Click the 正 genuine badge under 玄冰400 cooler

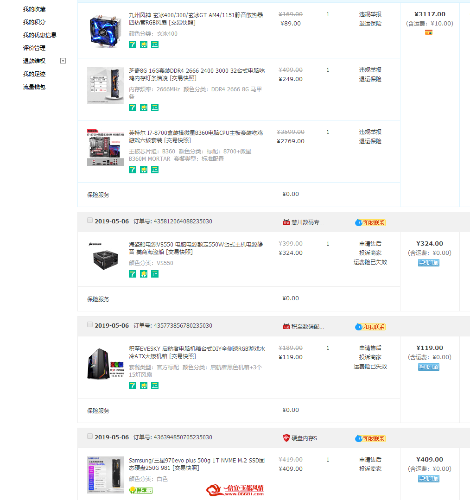pyautogui.click(x=155, y=44)
